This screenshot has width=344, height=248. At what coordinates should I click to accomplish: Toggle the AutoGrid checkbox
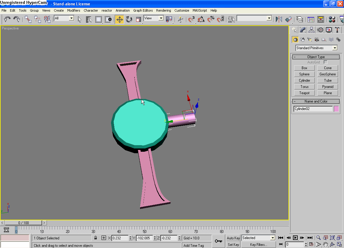click(x=325, y=62)
